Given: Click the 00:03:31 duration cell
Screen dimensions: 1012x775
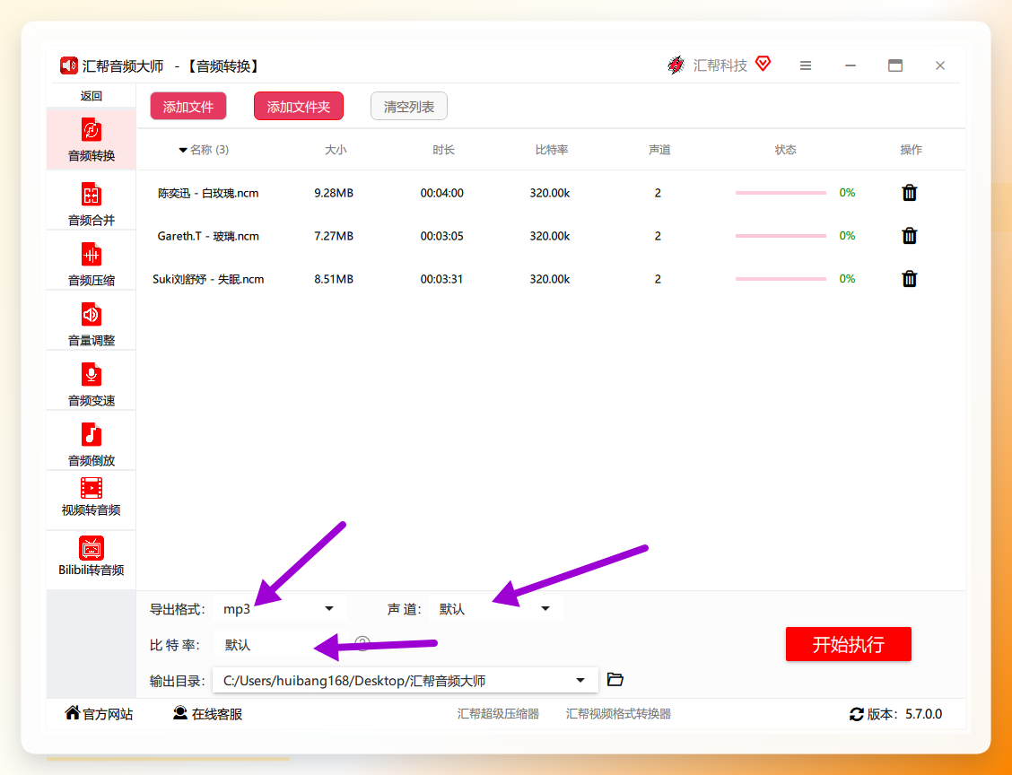Looking at the screenshot, I should point(442,280).
